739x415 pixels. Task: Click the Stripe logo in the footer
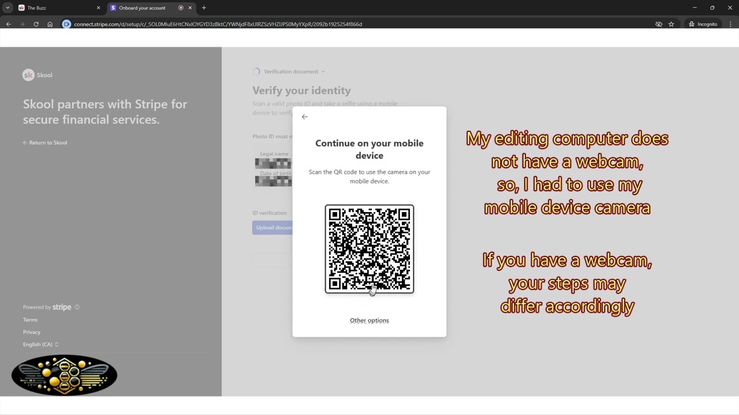point(62,307)
